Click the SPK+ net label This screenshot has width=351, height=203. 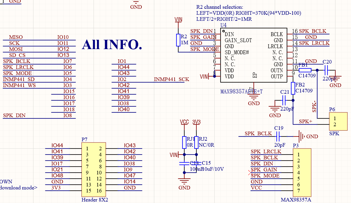[305, 121]
